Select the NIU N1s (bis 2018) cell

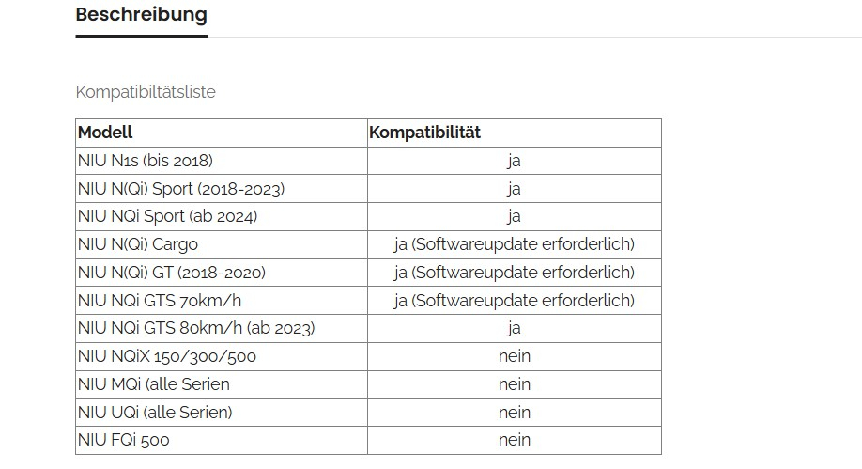click(146, 161)
